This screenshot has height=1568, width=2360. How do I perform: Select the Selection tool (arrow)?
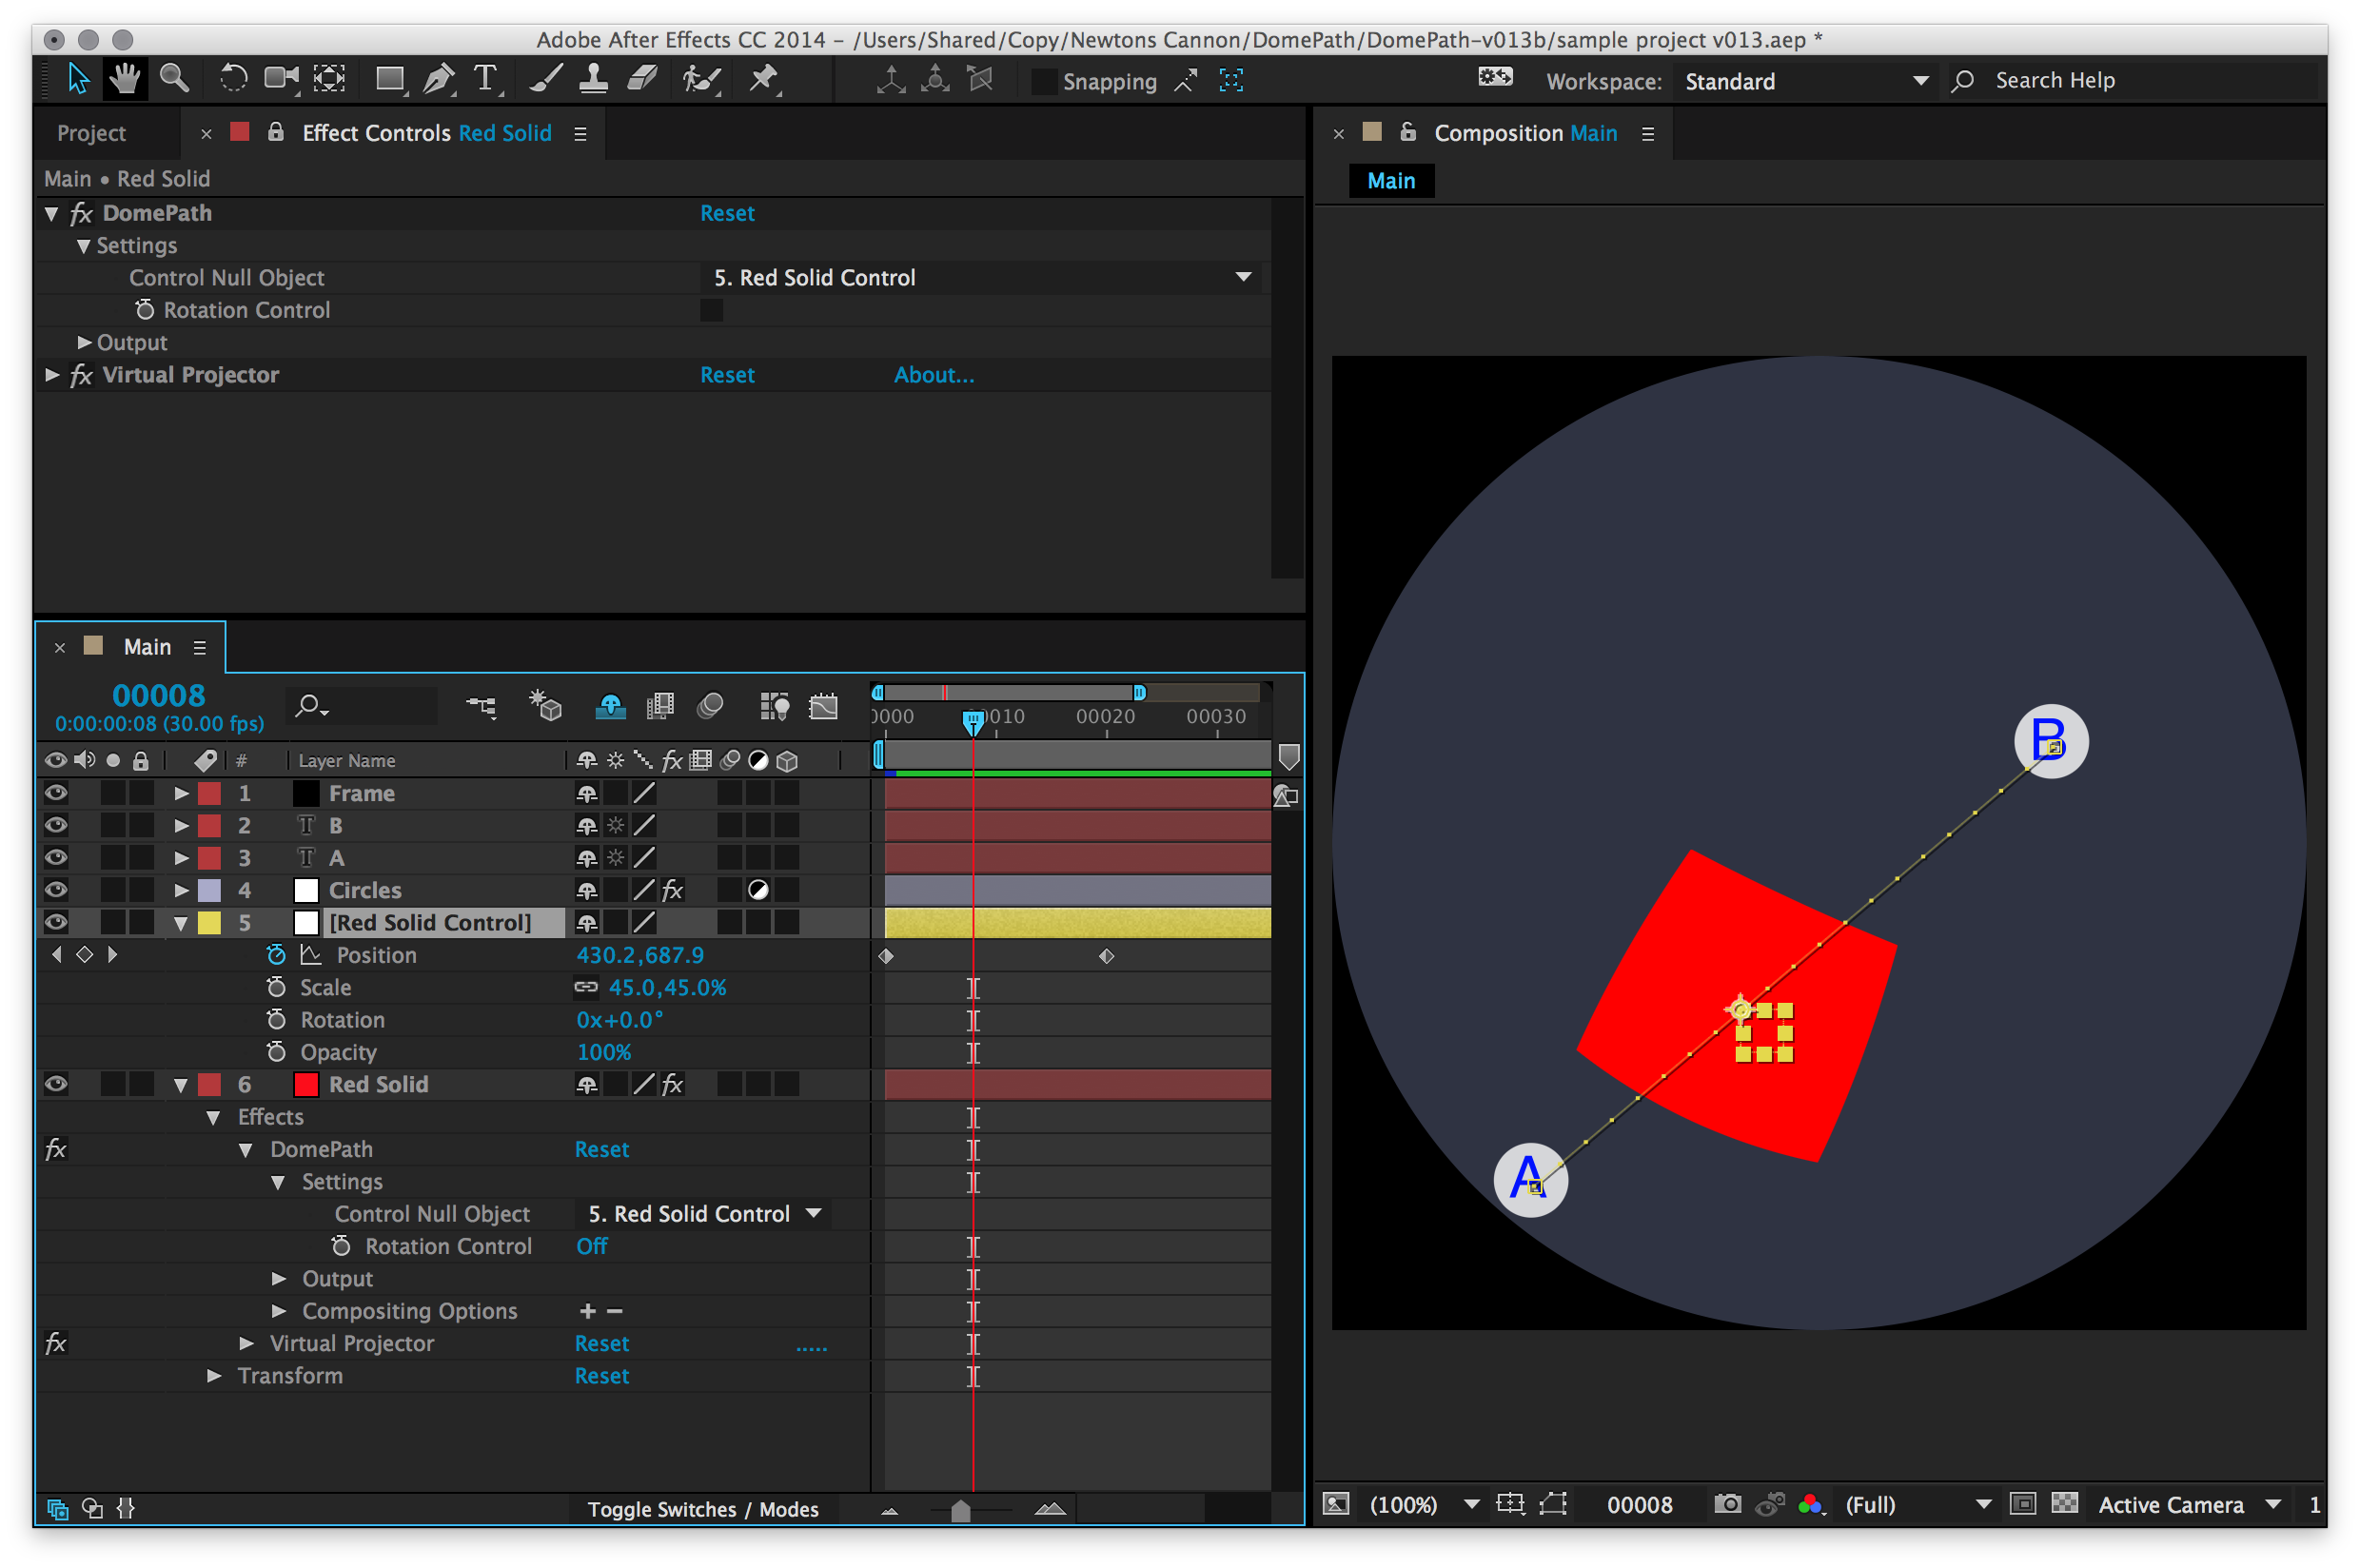point(75,79)
